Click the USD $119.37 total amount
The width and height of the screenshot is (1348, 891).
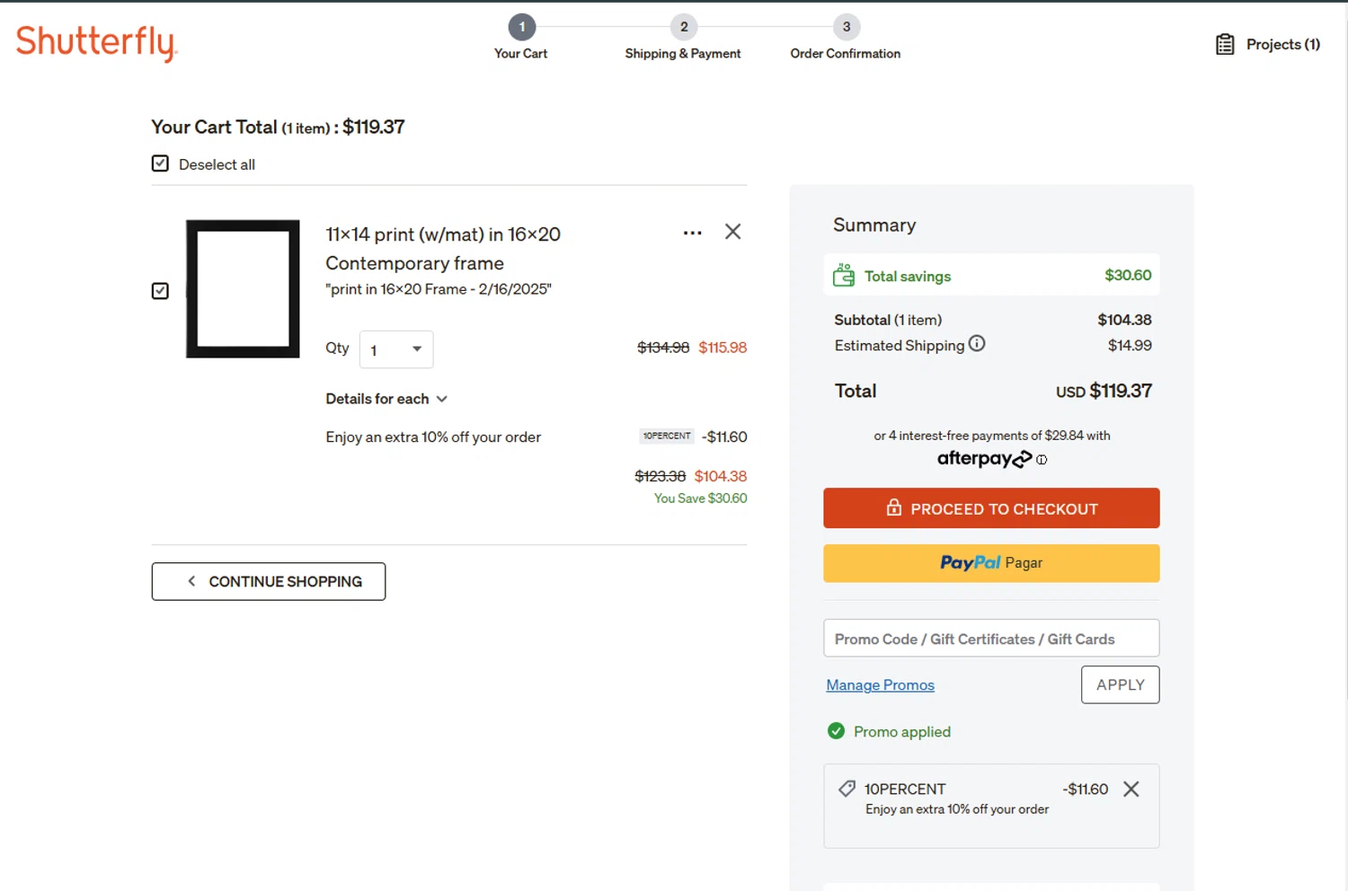[x=1104, y=391]
